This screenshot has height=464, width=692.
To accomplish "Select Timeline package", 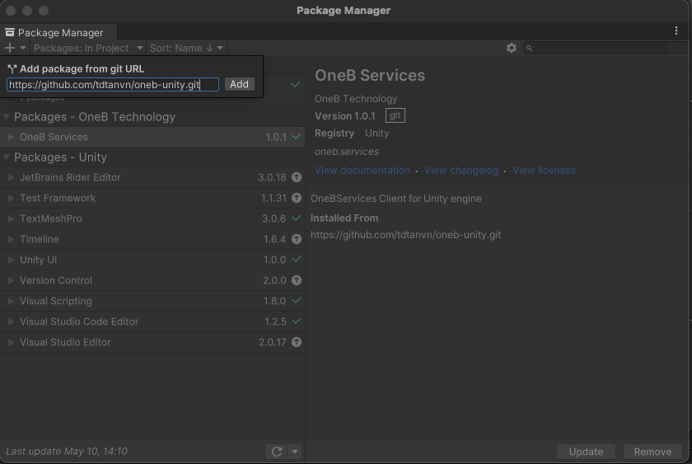I will click(x=152, y=239).
